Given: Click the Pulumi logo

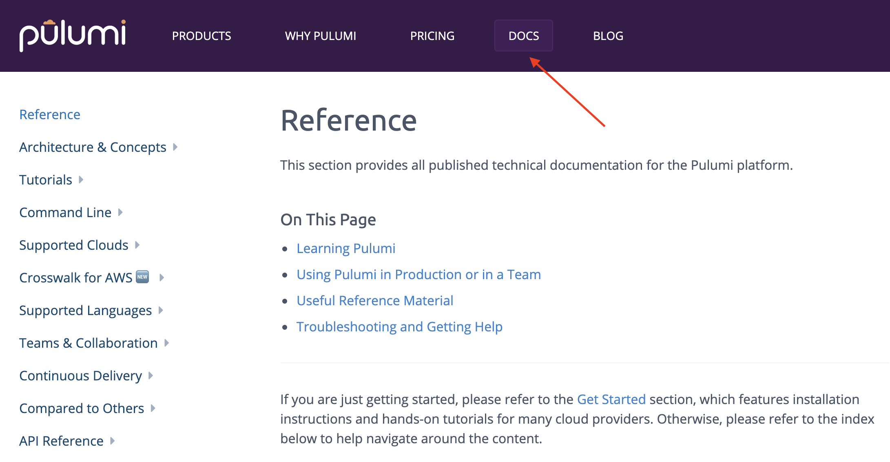Looking at the screenshot, I should coord(73,36).
